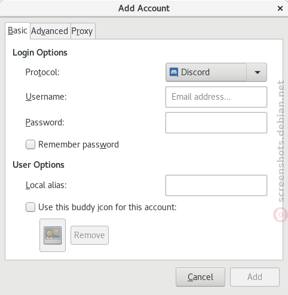Switch to the Advanced tab
The height and width of the screenshot is (295, 288).
click(50, 31)
